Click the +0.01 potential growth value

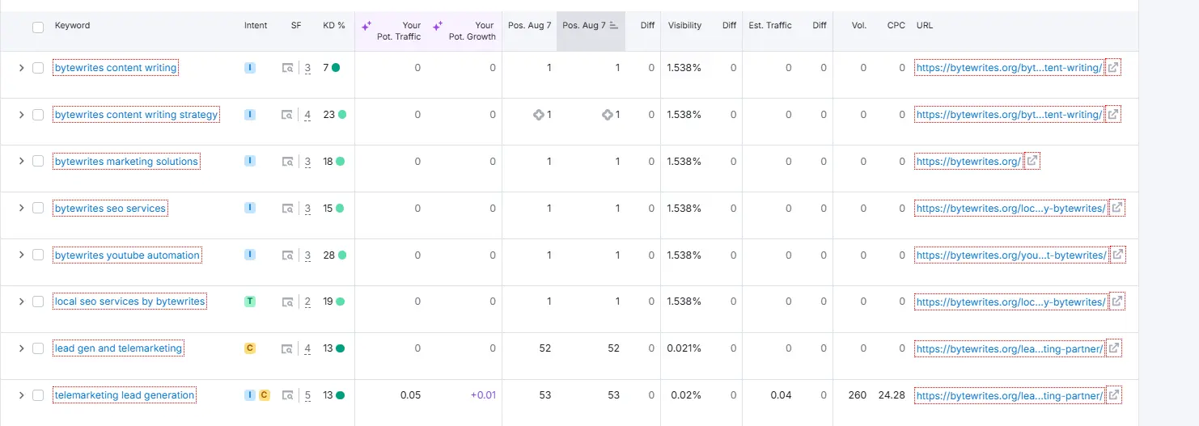click(483, 395)
